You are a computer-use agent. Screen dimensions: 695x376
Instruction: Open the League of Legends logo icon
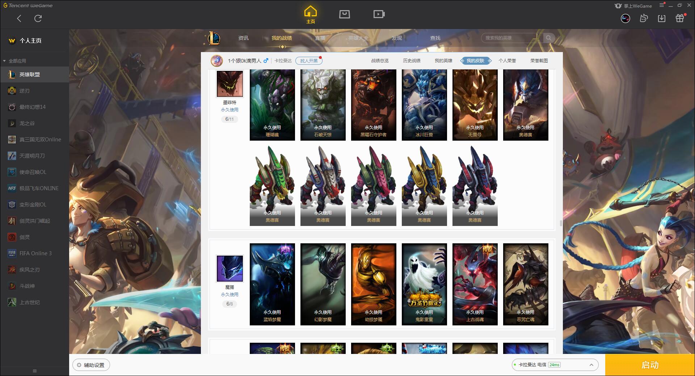click(x=214, y=38)
